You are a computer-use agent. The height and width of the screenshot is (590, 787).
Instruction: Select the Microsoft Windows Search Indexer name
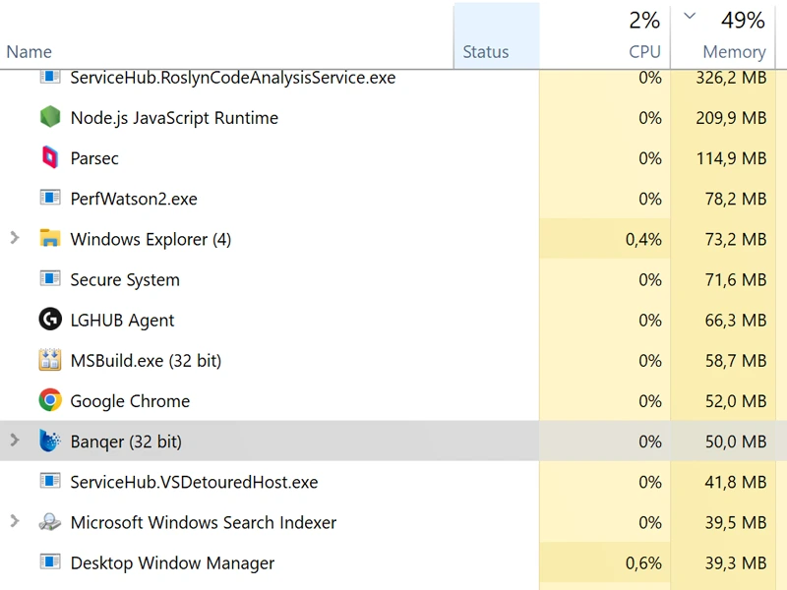coord(204,523)
